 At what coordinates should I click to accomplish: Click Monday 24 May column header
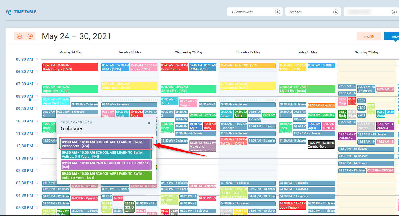click(71, 52)
